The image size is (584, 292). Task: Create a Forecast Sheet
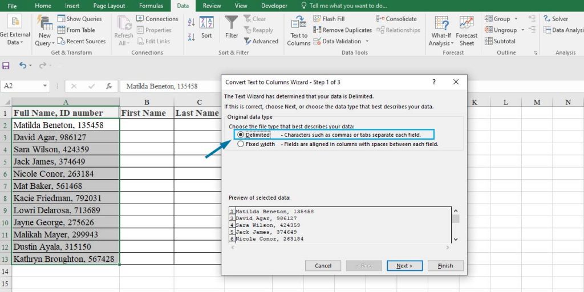(x=467, y=31)
